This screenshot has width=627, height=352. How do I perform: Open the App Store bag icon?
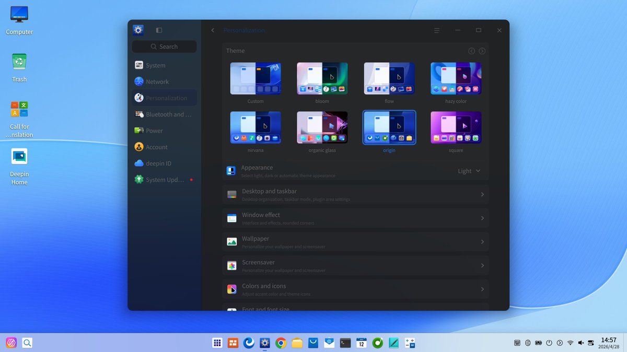coord(313,343)
